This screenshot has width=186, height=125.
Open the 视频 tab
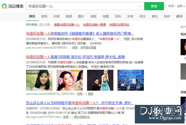(69, 16)
